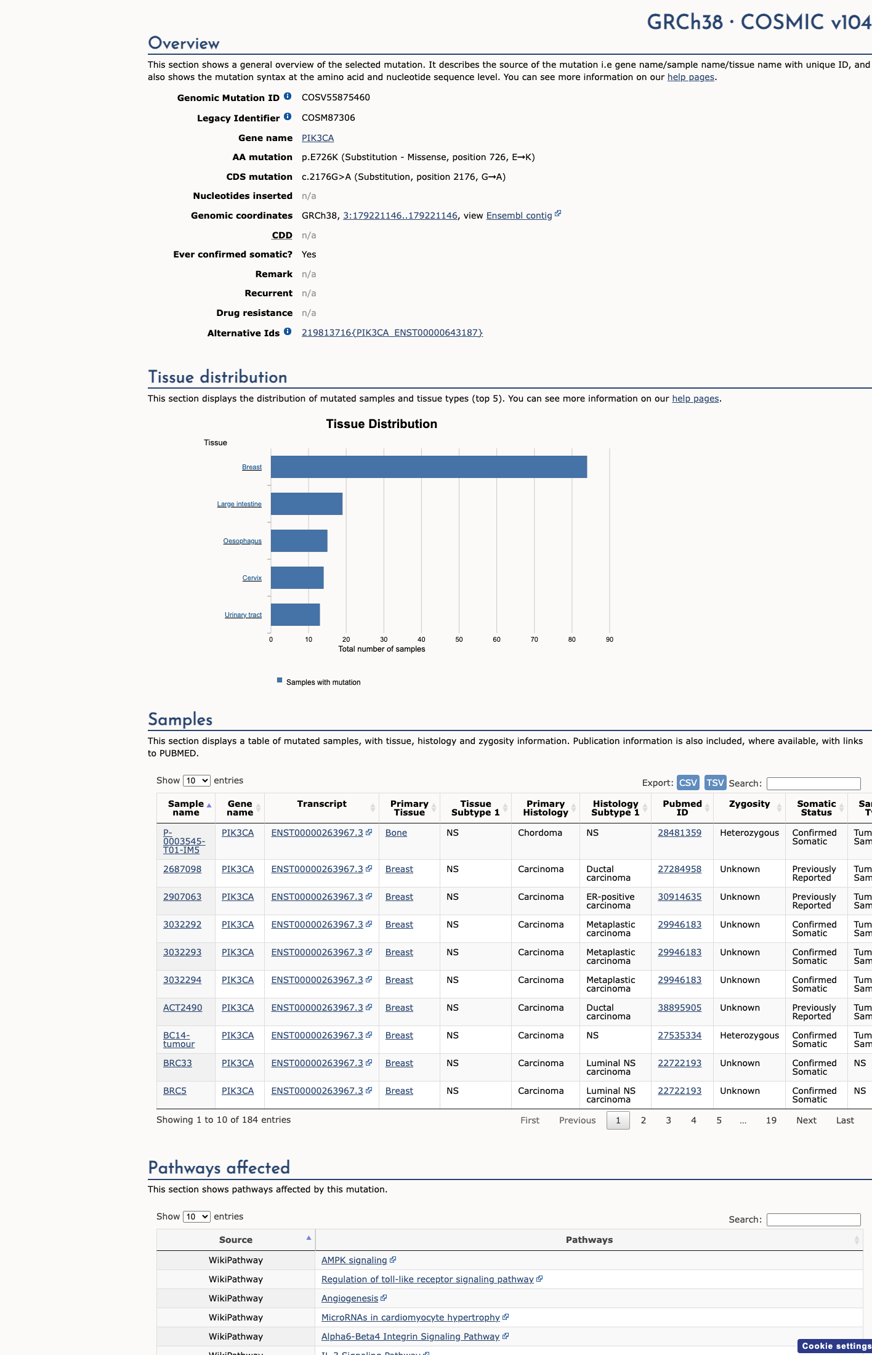Open Samples Show entries dropdown

tap(196, 780)
